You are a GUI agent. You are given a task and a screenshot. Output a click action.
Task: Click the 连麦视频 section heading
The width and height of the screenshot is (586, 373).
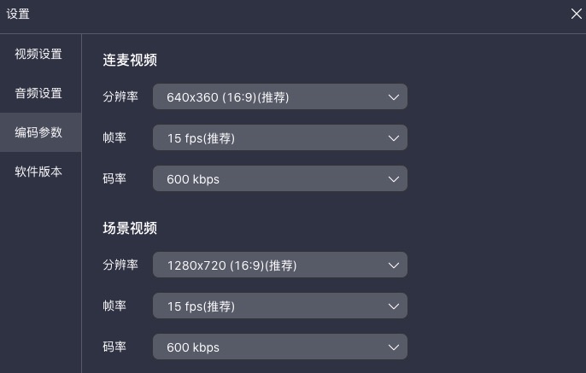130,61
